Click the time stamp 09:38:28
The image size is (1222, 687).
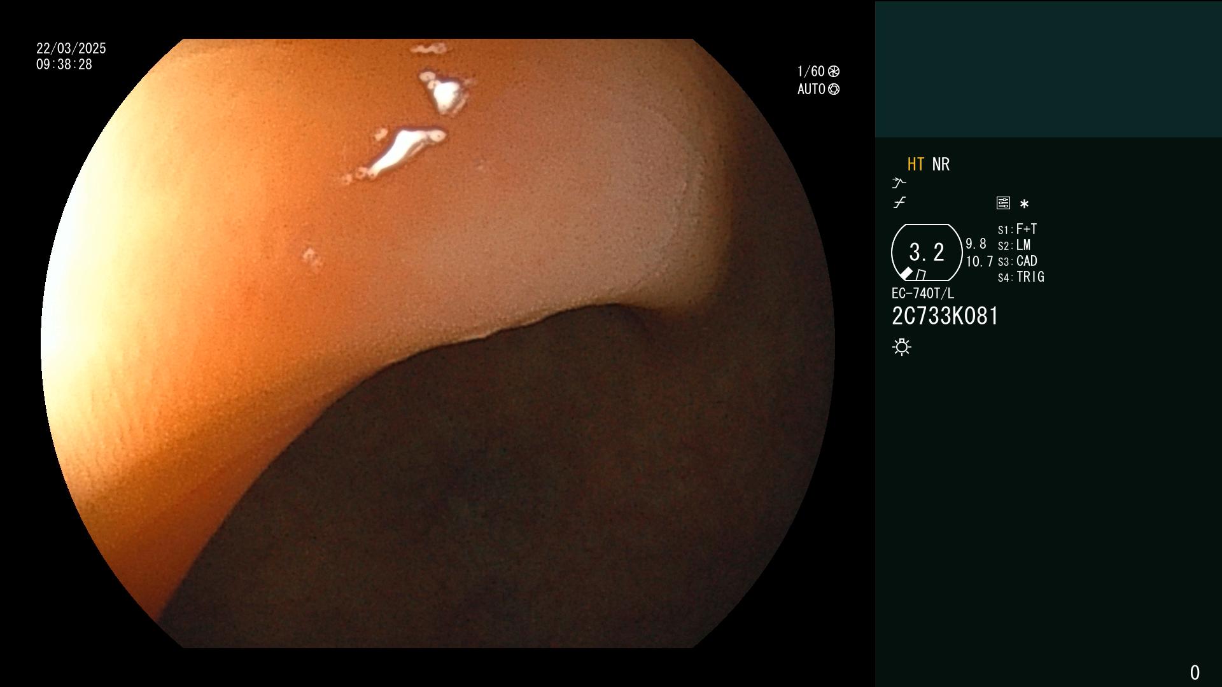64,64
